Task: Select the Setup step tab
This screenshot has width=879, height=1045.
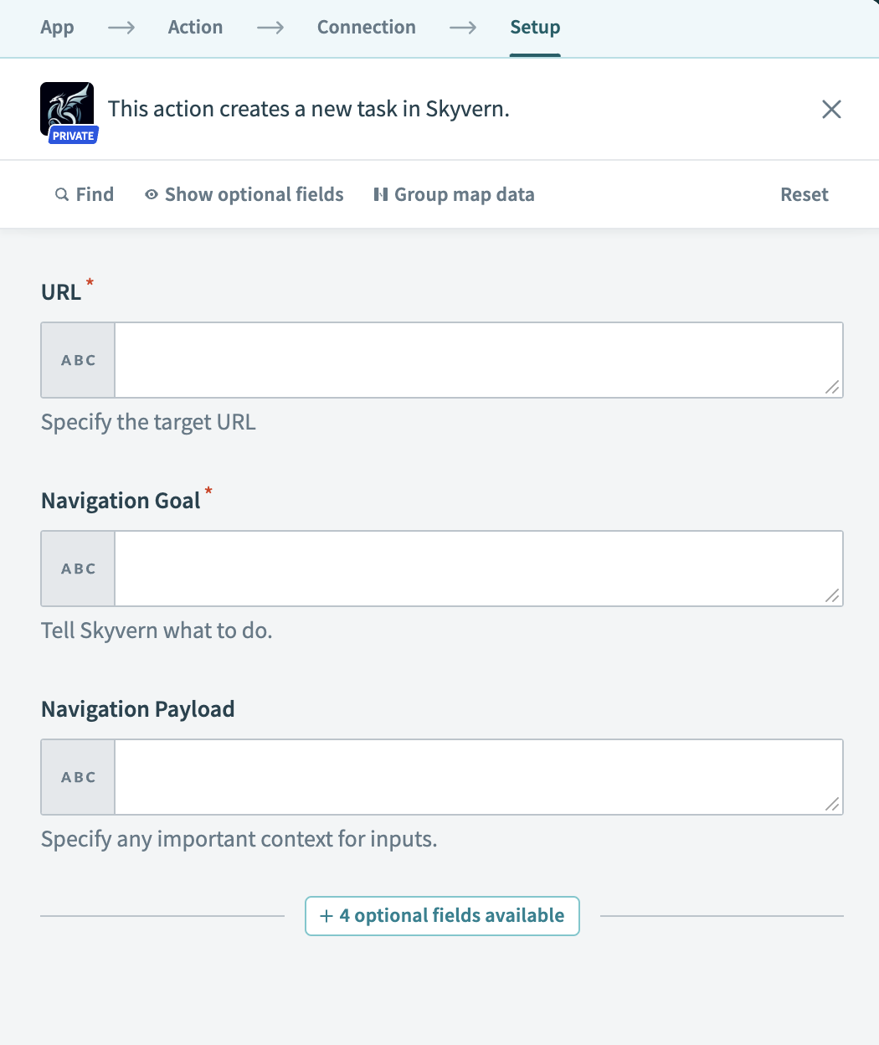Action: click(x=535, y=28)
